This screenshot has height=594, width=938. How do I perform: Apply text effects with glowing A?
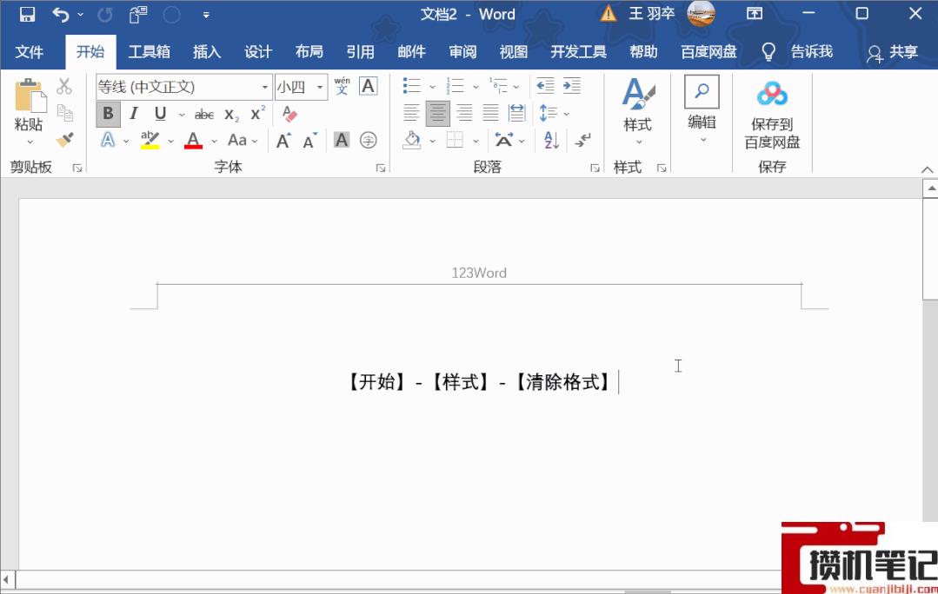[108, 141]
